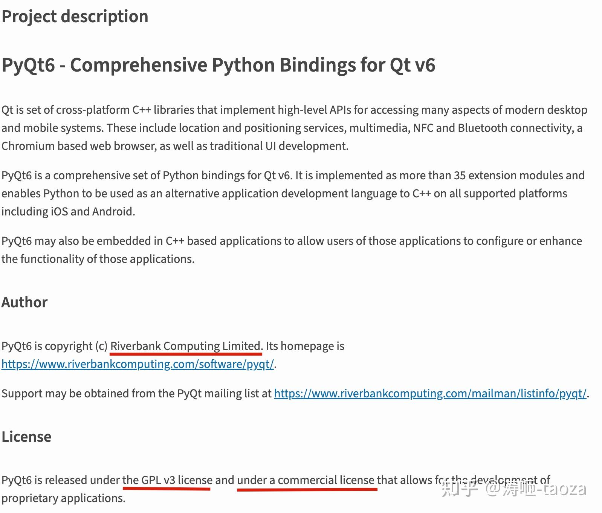Click the 'PyQt6 - Comprehensive Python Bindings' title
Image resolution: width=602 pixels, height=513 pixels.
tap(218, 65)
